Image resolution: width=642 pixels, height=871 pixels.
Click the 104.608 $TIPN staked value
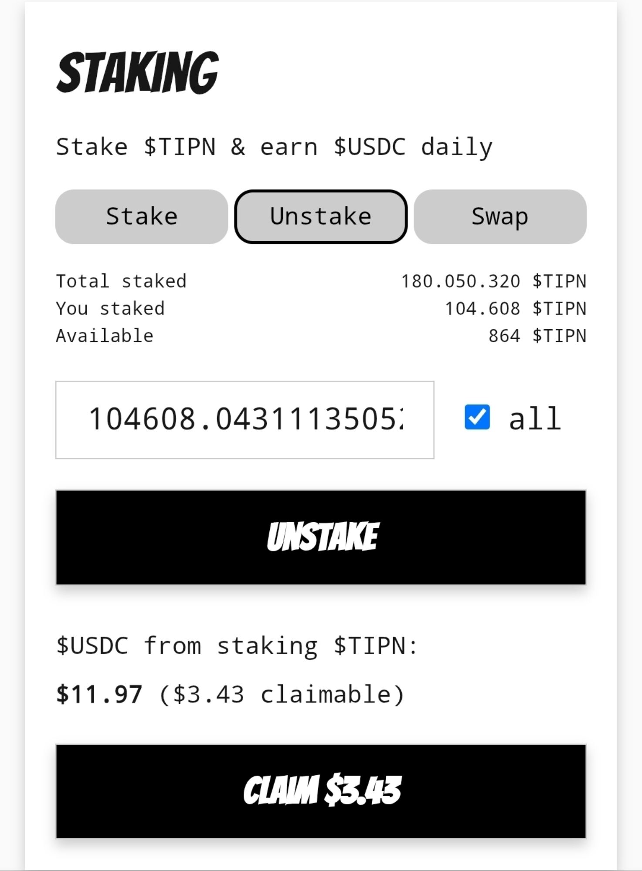[x=515, y=309]
